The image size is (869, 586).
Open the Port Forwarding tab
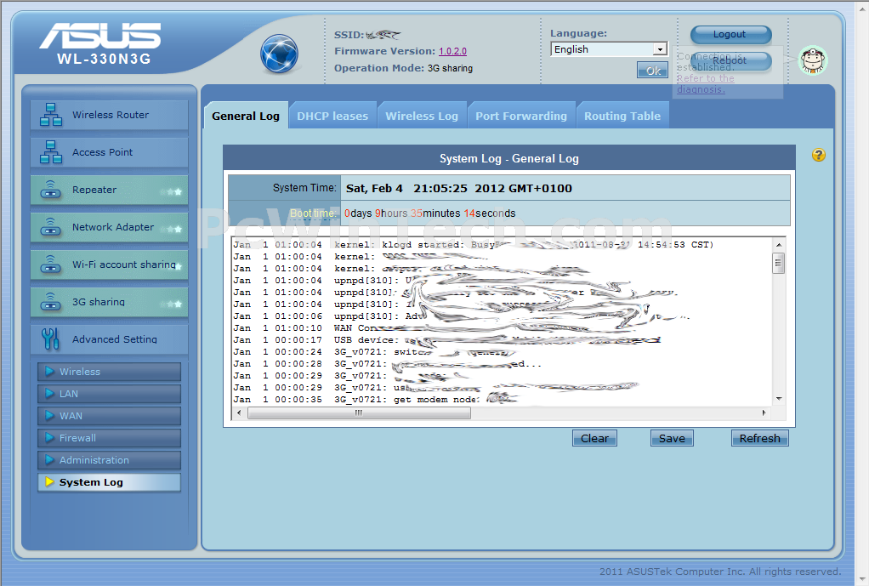click(x=521, y=116)
